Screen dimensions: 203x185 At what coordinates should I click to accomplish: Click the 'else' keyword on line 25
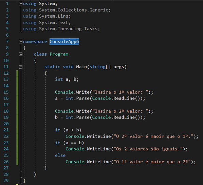click(x=60, y=155)
